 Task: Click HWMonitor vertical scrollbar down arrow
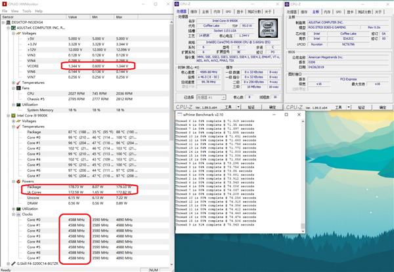[x=172, y=264]
